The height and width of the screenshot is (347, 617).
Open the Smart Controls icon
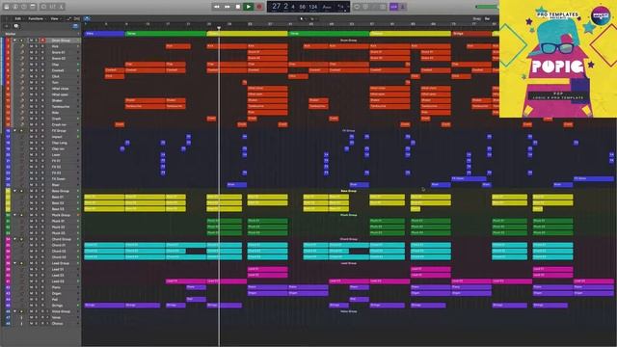43,7
